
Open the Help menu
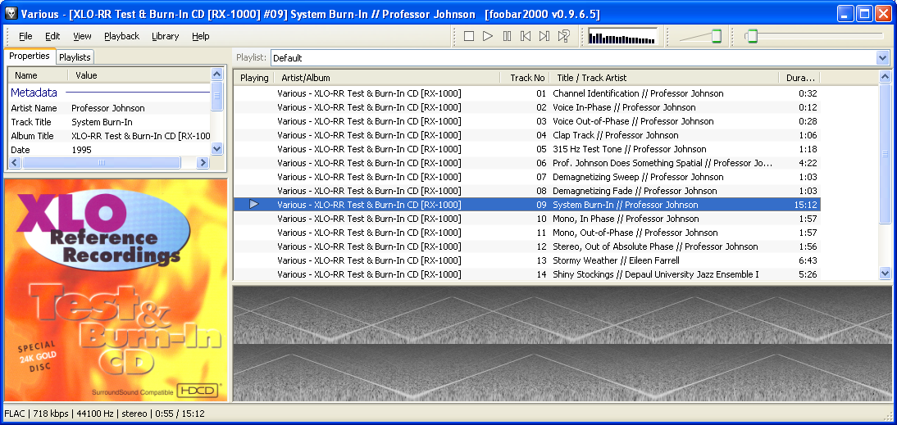pyautogui.click(x=200, y=36)
